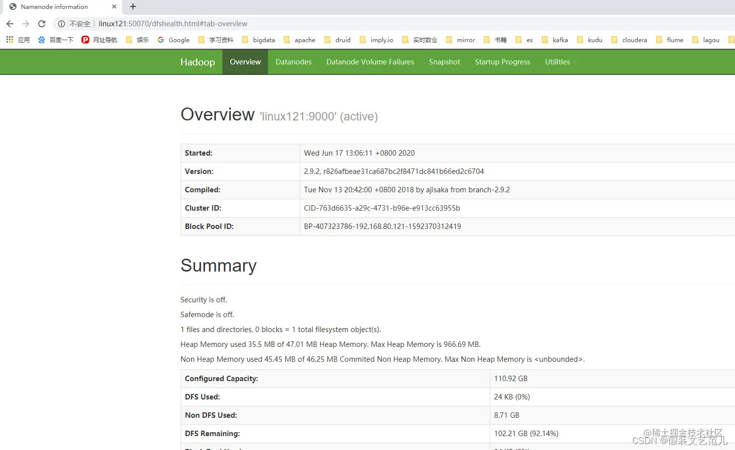735x450 pixels.
Task: Open Datanode Volume Failures tab
Action: (x=370, y=62)
